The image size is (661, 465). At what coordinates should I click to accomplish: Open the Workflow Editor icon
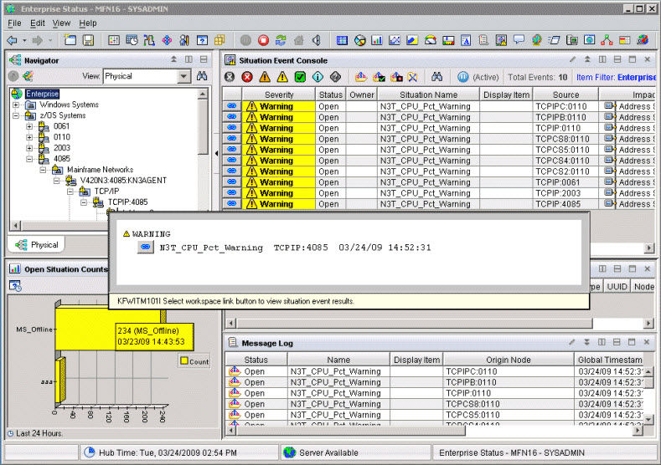coord(149,40)
